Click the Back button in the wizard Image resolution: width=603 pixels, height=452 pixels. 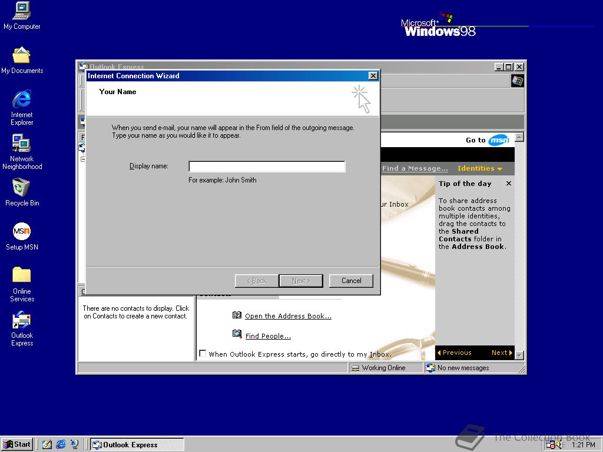click(257, 281)
